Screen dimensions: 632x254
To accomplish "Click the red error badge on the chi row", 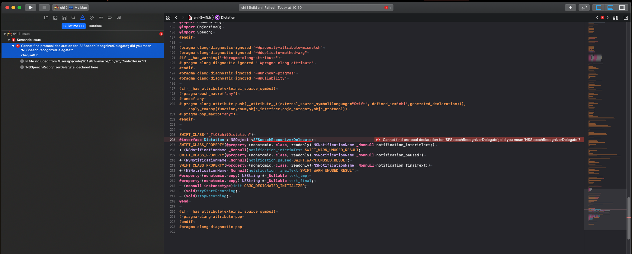I will point(161,34).
